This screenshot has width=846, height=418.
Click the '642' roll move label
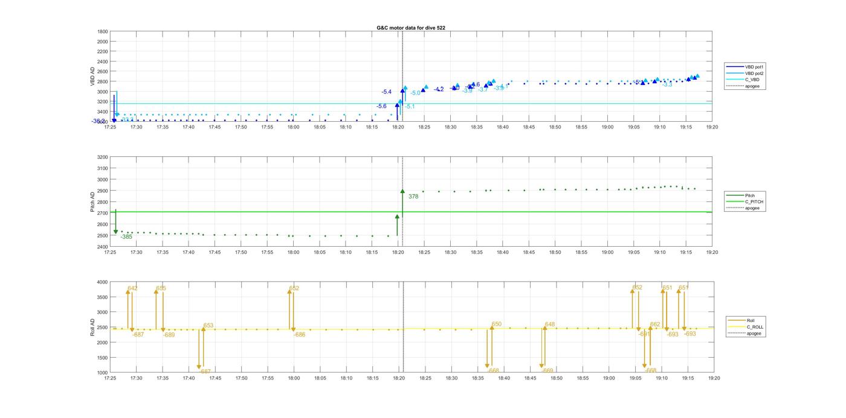click(132, 288)
